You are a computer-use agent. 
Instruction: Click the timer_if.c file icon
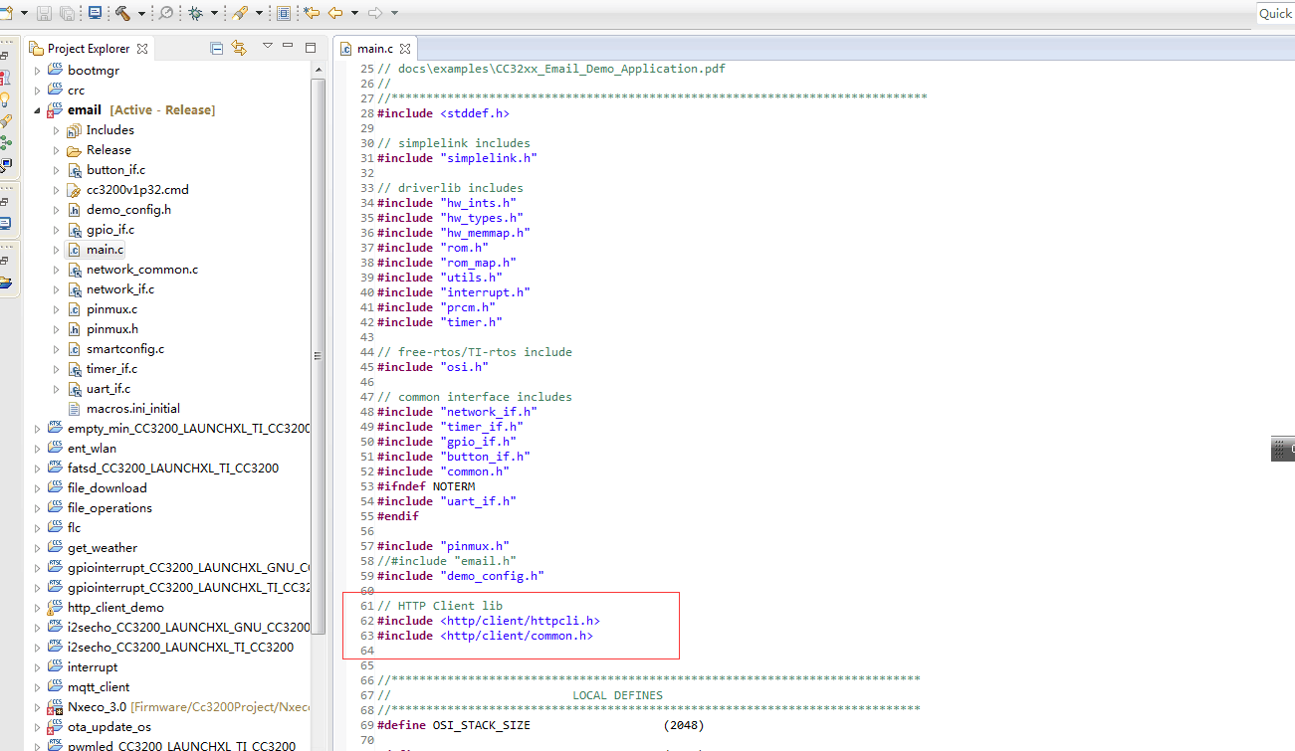[74, 369]
